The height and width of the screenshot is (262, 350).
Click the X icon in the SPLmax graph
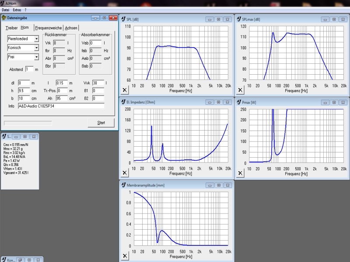coord(240,90)
